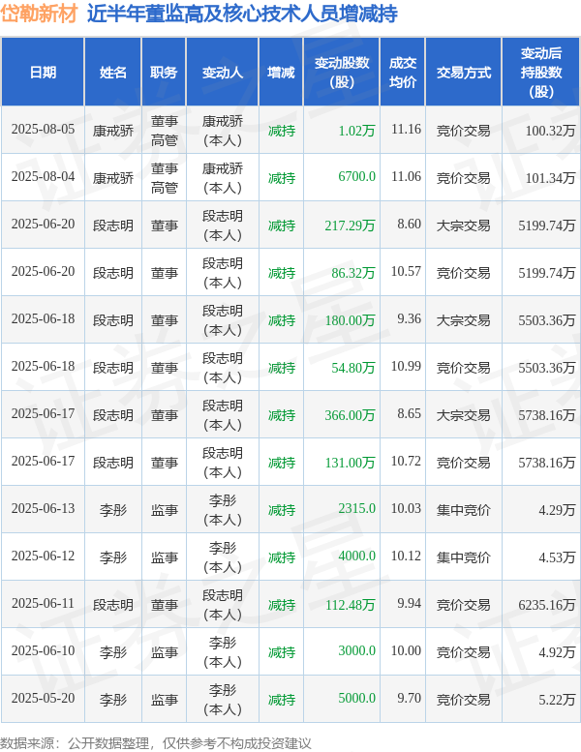Click the 366.00万 share change value

pyautogui.click(x=350, y=415)
